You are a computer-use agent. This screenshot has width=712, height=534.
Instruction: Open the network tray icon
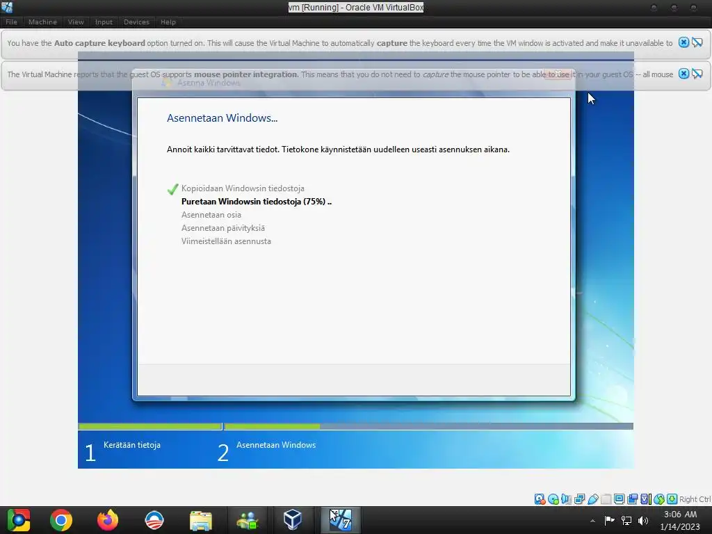click(626, 520)
